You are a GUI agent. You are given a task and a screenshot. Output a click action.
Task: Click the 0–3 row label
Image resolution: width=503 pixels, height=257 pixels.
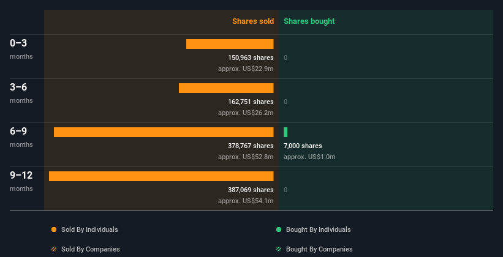(18, 43)
